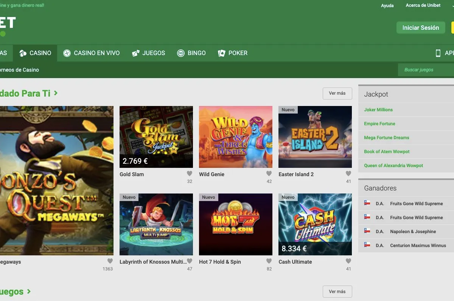Toggle the heart on the Megaways game
The height and width of the screenshot is (301, 454).
click(x=110, y=261)
